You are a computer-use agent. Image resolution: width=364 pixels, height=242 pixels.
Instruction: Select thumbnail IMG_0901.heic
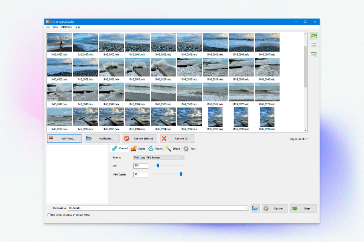coord(137,42)
